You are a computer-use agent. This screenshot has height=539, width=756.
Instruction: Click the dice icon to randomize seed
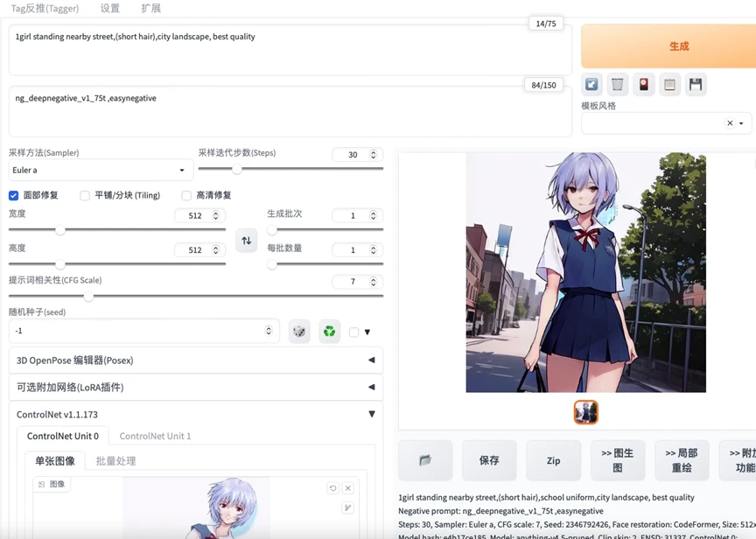(x=299, y=332)
